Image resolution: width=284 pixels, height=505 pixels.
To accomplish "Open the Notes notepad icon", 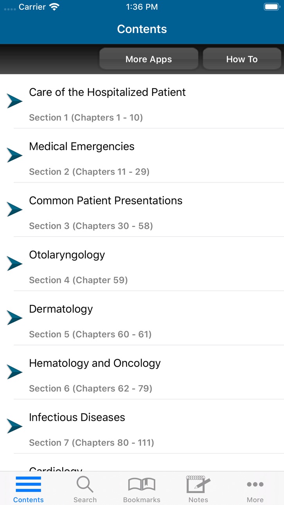I will (198, 484).
